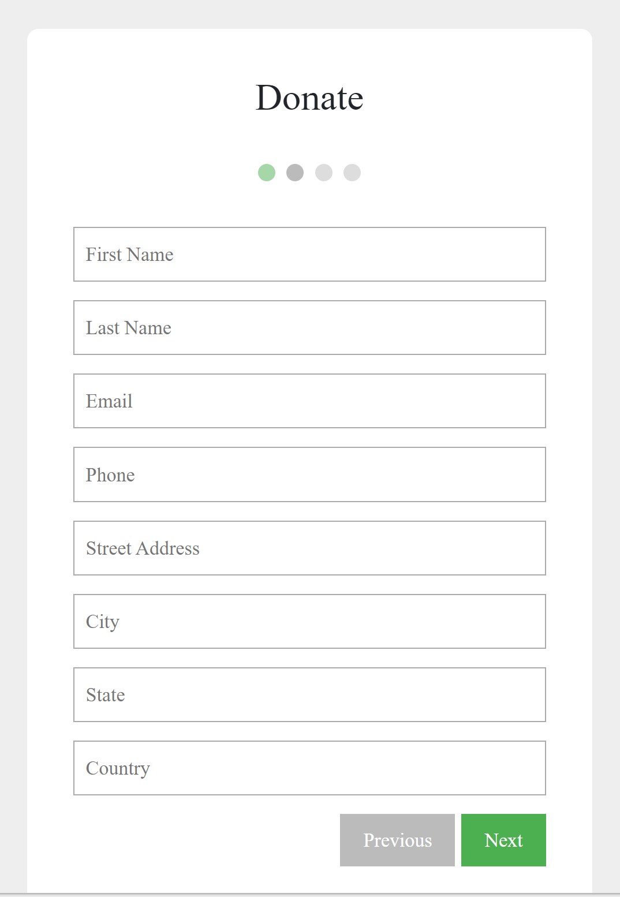The height and width of the screenshot is (897, 620).
Task: Click the gray Previous button
Action: pyautogui.click(x=397, y=840)
